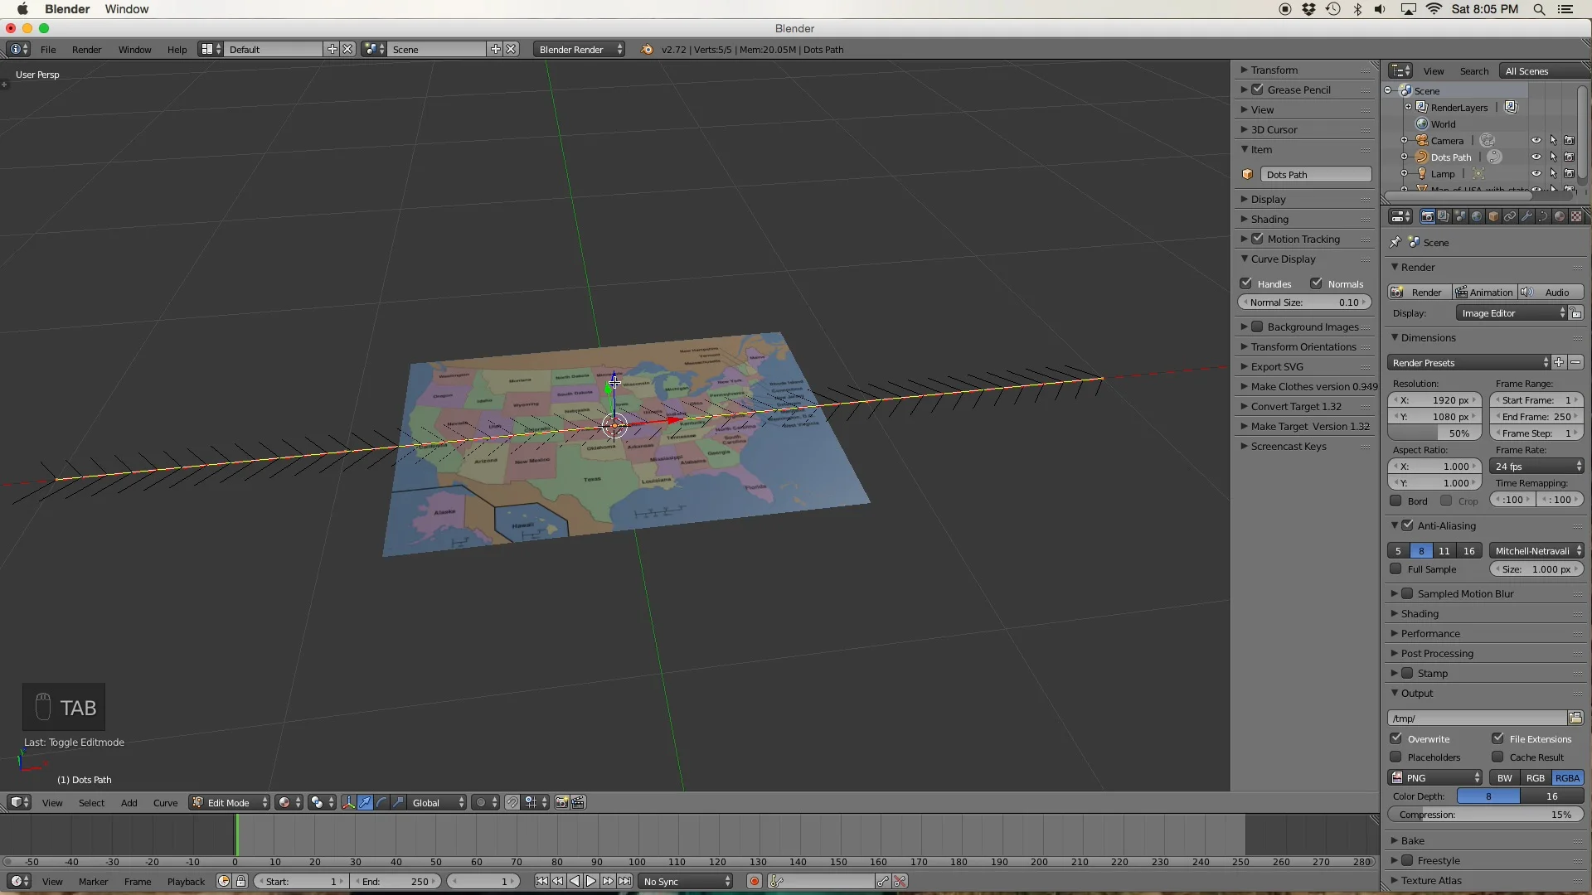The image size is (1592, 895).
Task: Click the OpenGL render active viewport icon
Action: (x=561, y=802)
